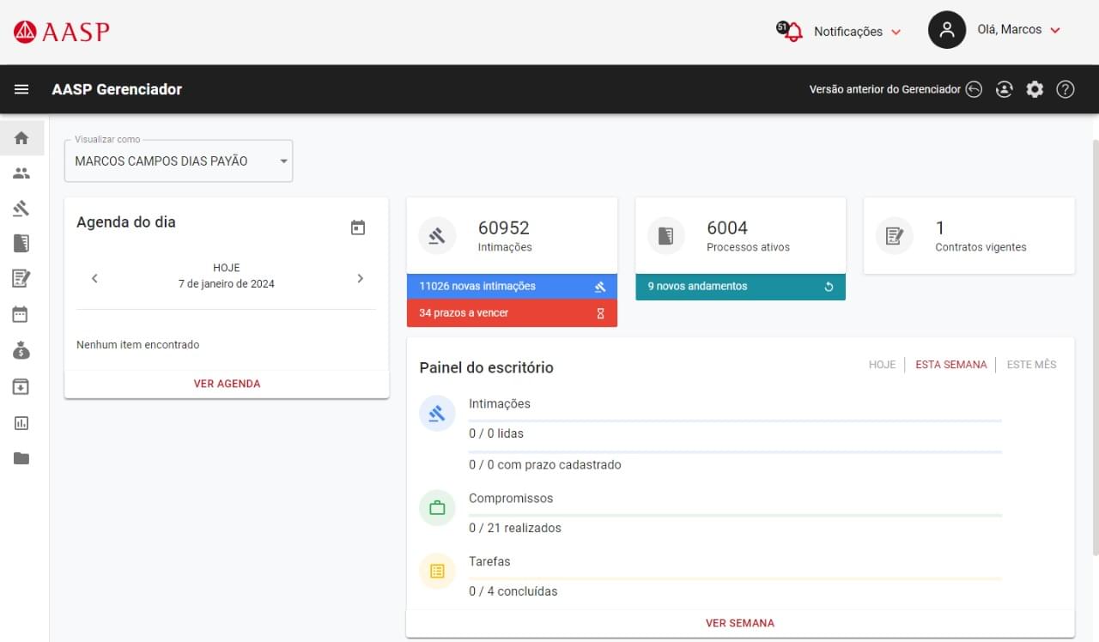Go to Home in the sidebar
Viewport: 1099px width, 642px height.
[21, 137]
